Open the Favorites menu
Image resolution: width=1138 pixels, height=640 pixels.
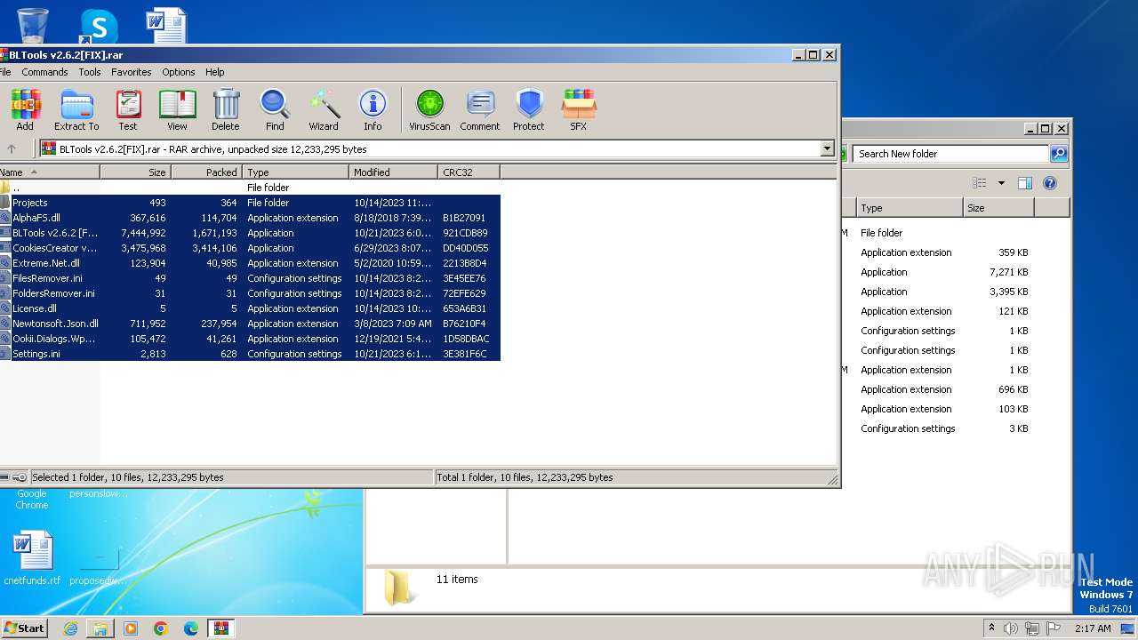[132, 72]
